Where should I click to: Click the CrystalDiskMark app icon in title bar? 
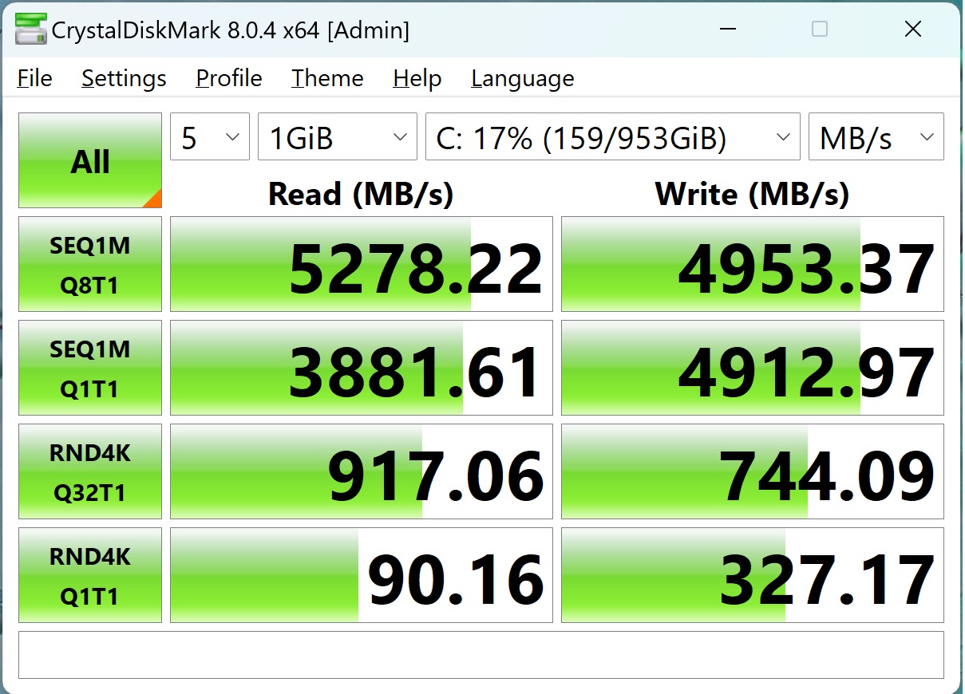point(30,30)
